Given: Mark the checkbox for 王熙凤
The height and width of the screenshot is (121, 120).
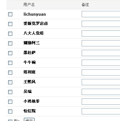Looking at the screenshot, I should [x=10, y=82].
